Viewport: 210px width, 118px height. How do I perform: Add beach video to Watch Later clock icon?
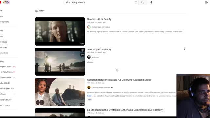[82, 50]
